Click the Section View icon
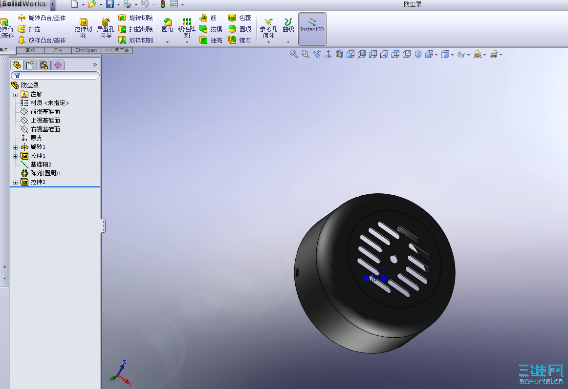568x389 pixels. pos(339,54)
